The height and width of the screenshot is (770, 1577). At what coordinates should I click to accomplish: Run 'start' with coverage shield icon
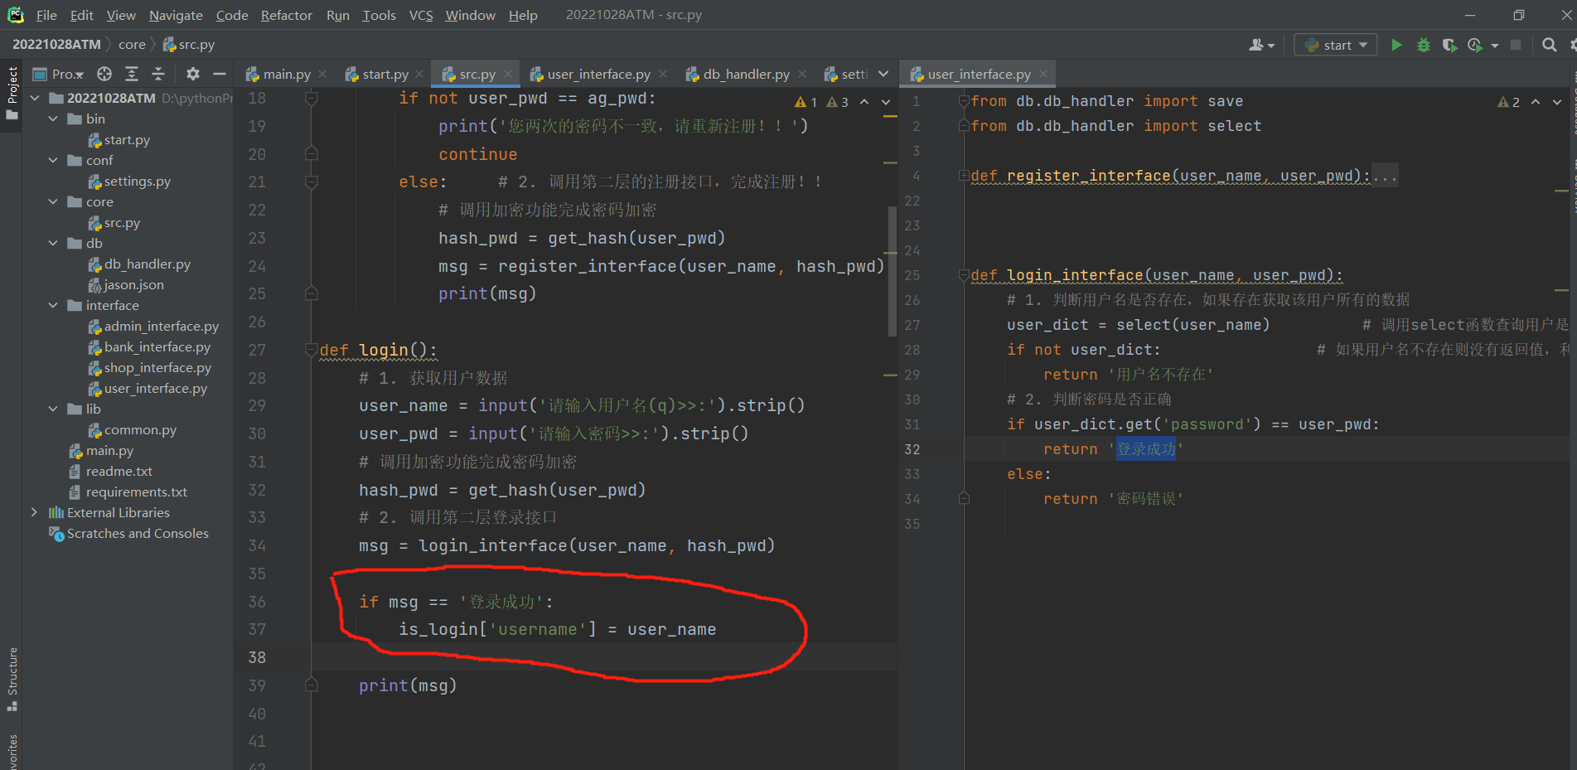[x=1449, y=45]
